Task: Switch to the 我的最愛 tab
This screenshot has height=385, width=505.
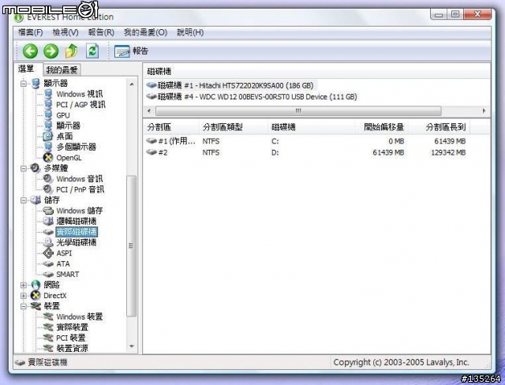Action: coord(62,69)
